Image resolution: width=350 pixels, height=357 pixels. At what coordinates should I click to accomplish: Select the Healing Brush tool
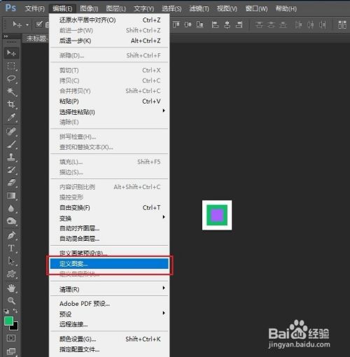11,132
